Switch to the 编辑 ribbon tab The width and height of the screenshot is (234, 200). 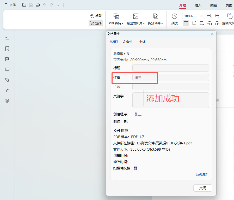214,5
